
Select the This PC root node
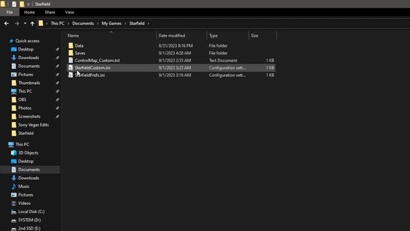[x=22, y=144]
